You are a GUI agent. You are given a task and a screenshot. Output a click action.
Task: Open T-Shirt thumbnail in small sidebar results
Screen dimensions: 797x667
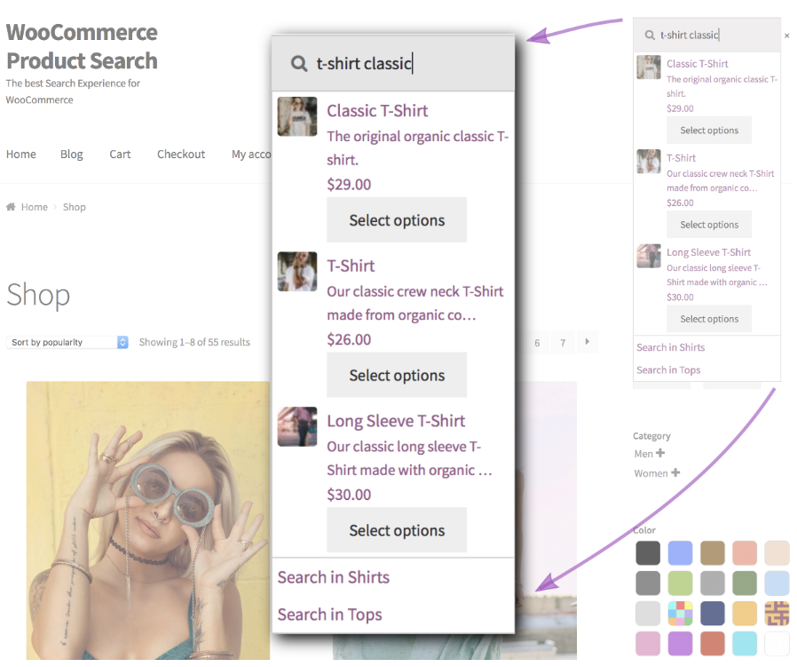pos(649,162)
